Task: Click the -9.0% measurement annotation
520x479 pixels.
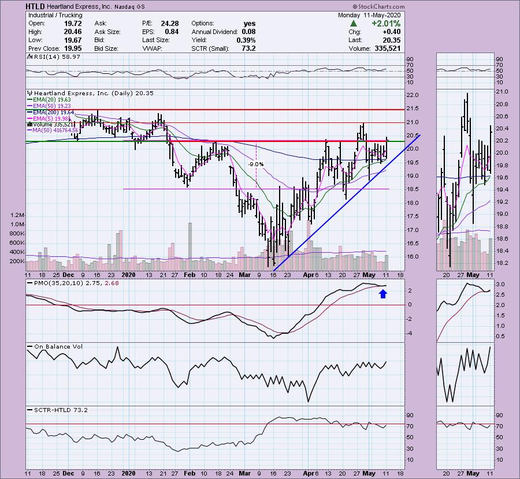Action: (x=256, y=164)
